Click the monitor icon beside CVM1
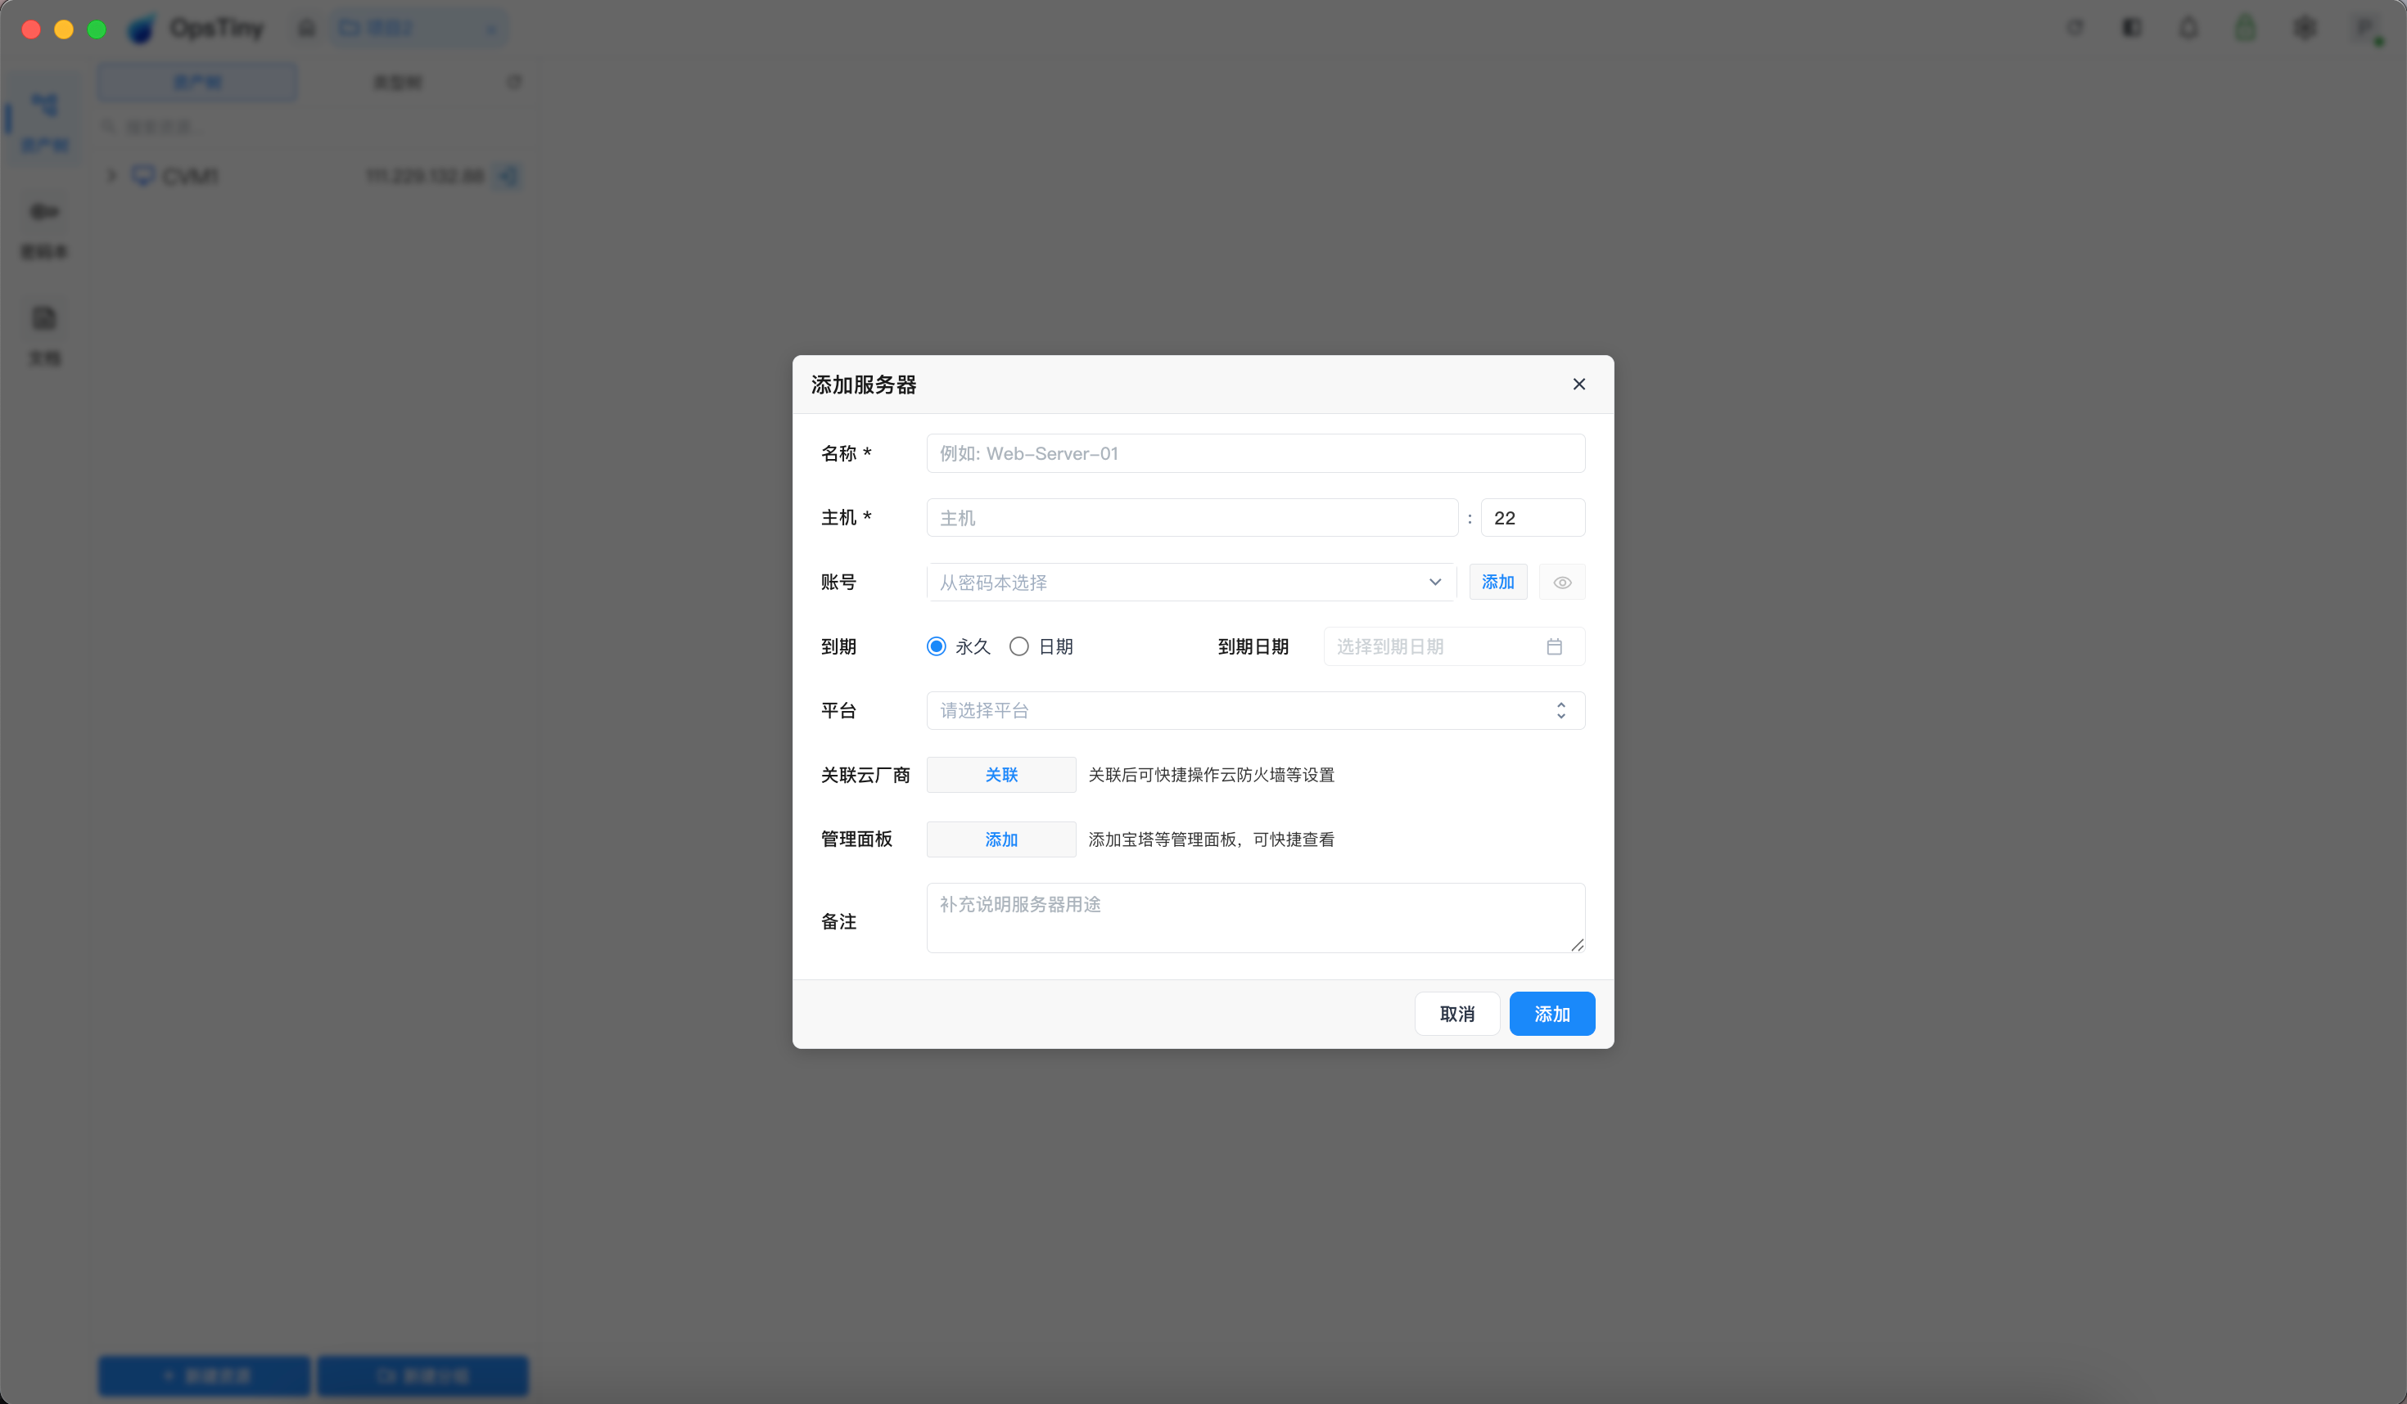Viewport: 2407px width, 1404px height. tap(143, 176)
